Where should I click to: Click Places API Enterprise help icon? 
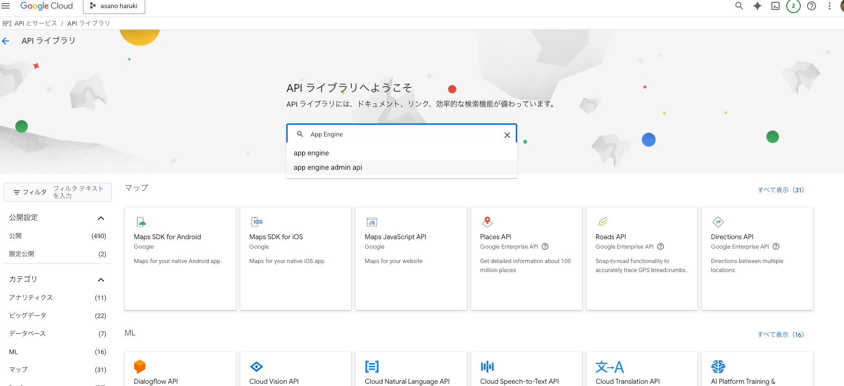545,246
